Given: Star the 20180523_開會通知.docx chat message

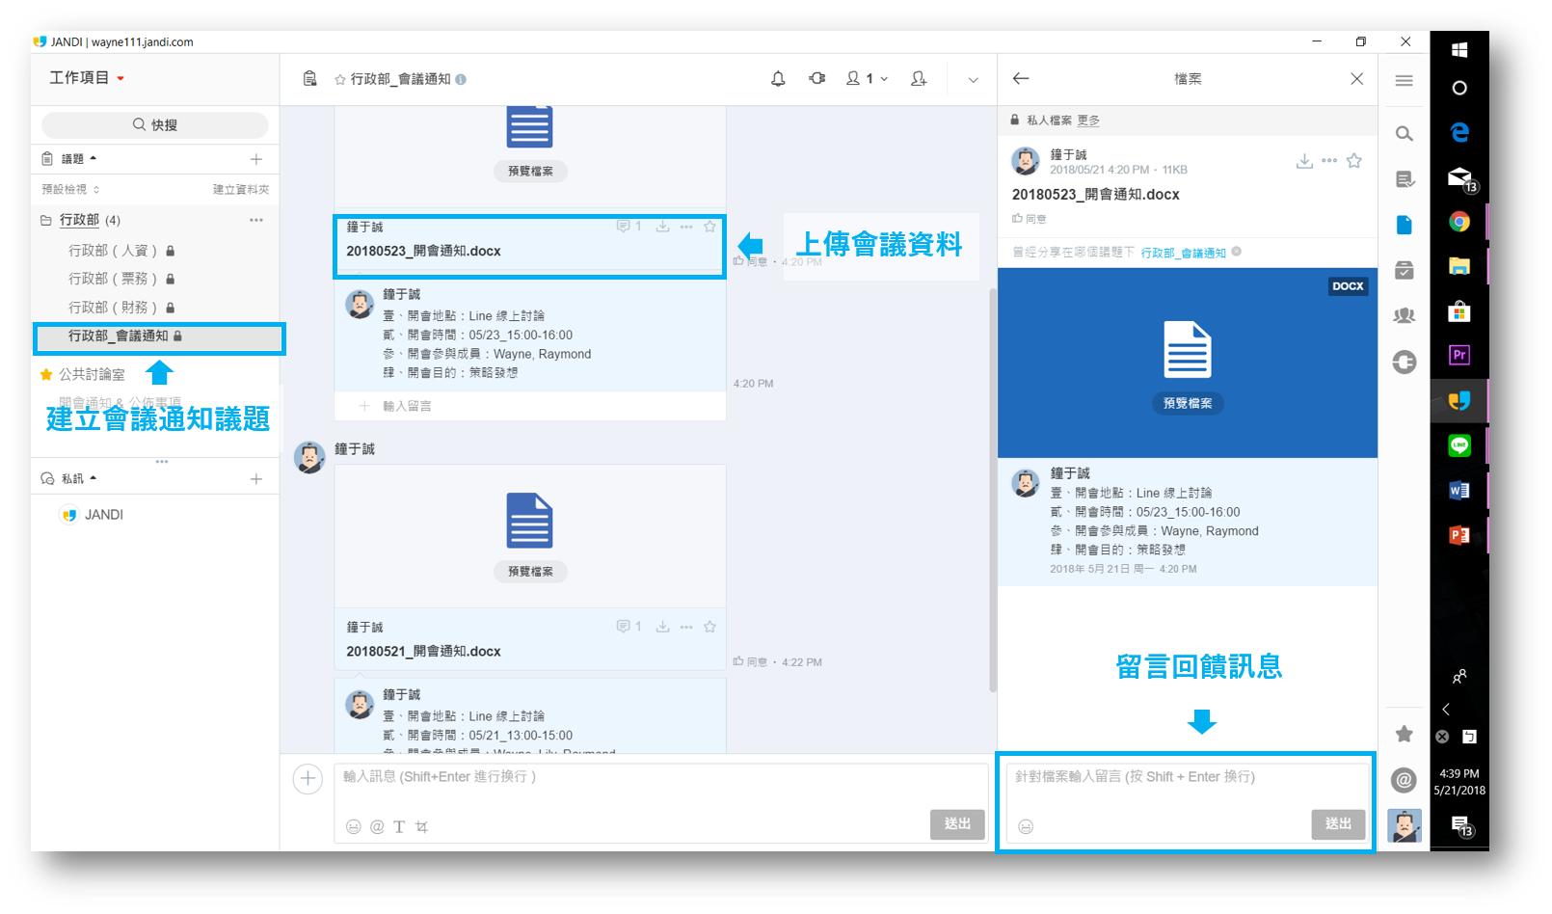Looking at the screenshot, I should point(709,227).
